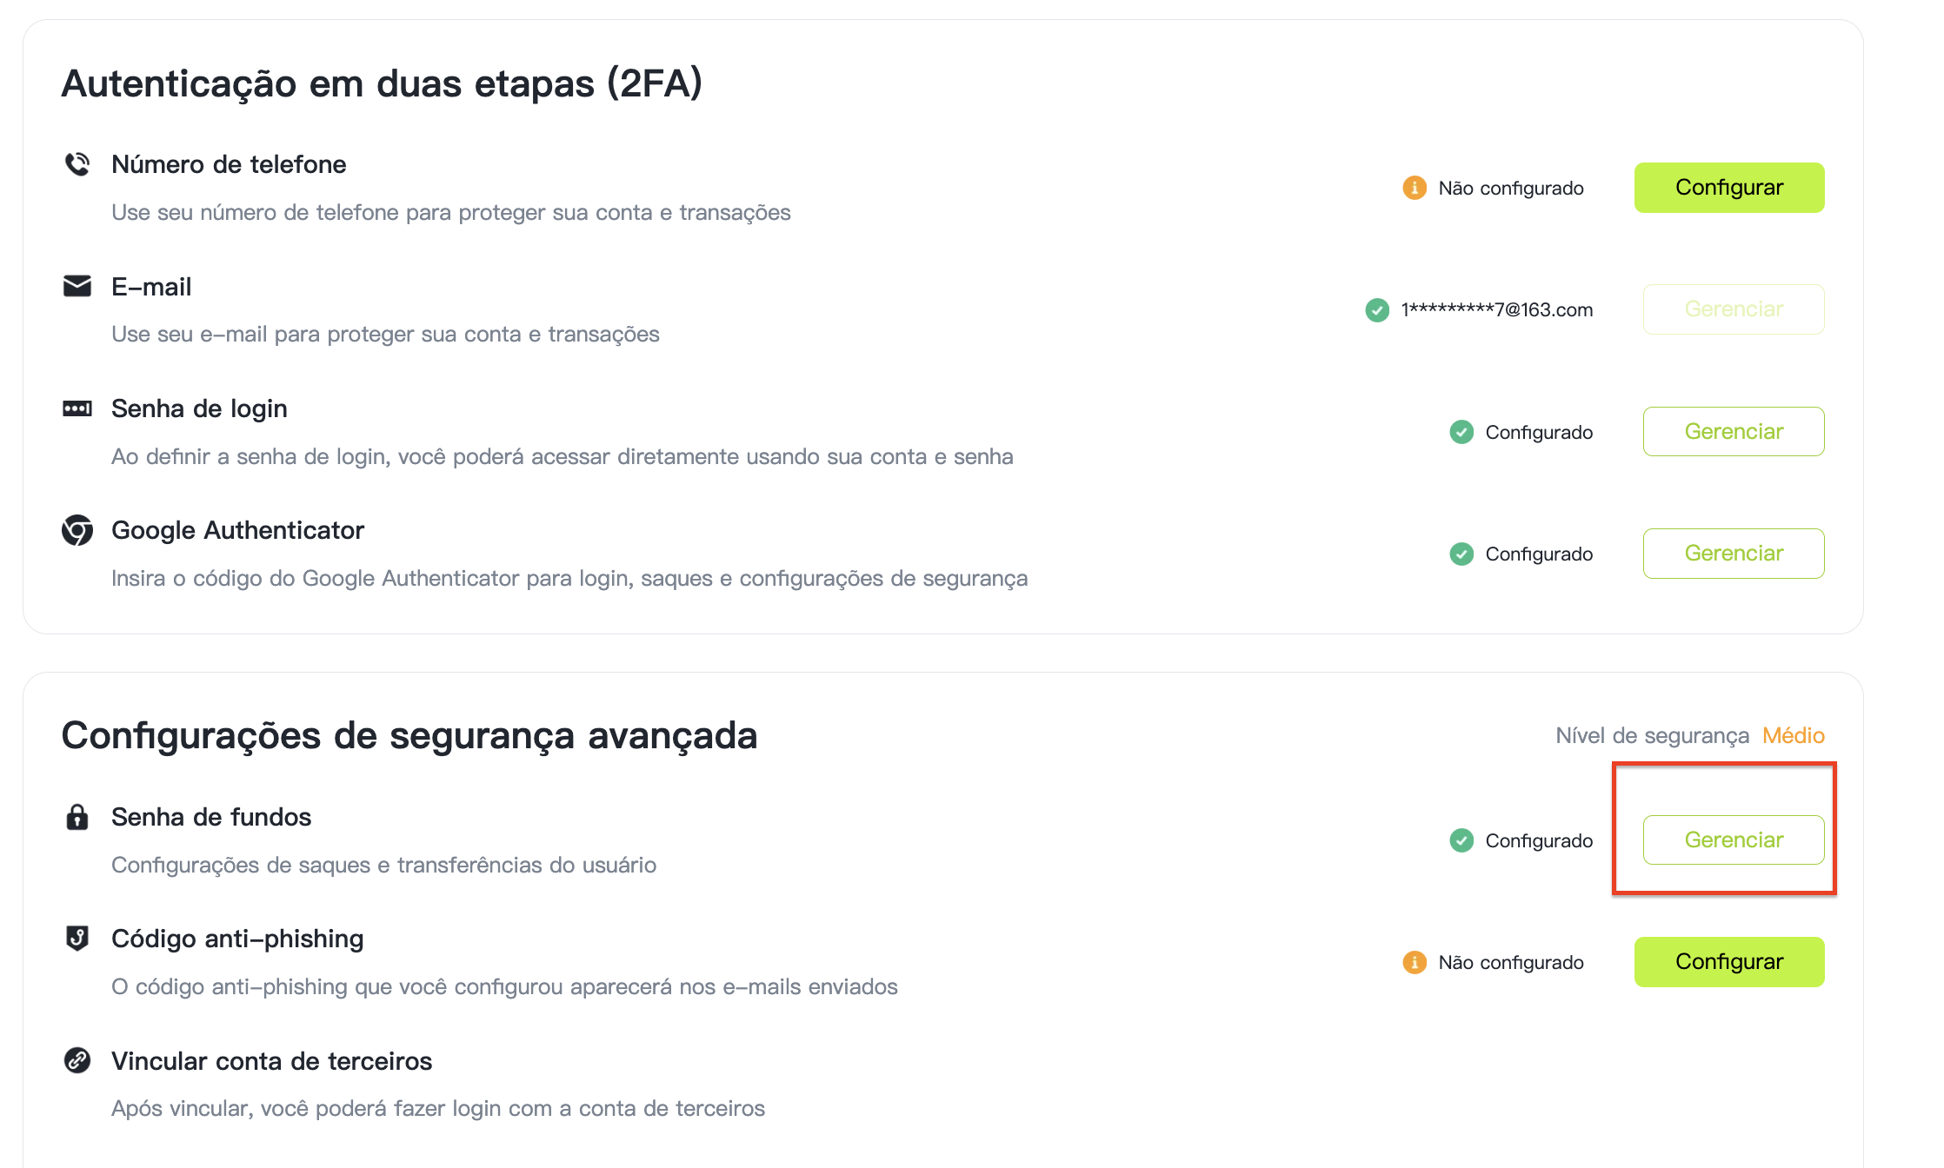The height and width of the screenshot is (1168, 1944).
Task: Configure the phone number for 2FA
Action: click(1729, 188)
